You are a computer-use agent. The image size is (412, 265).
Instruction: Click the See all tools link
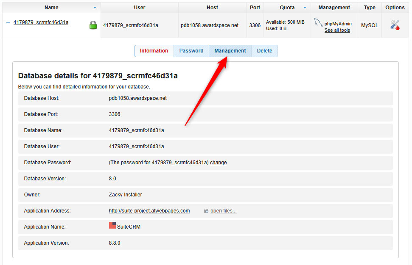337,30
